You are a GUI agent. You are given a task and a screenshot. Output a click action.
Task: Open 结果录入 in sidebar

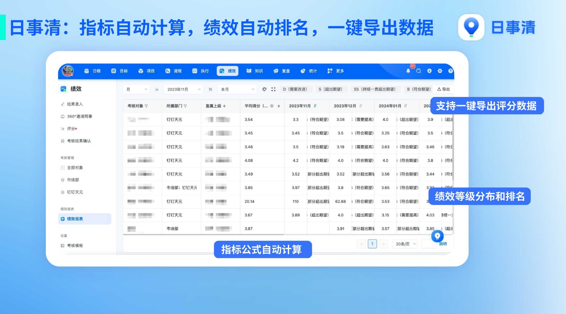point(75,104)
